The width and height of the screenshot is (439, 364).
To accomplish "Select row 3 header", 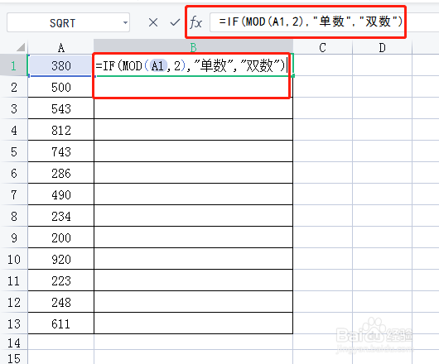I will (14, 108).
